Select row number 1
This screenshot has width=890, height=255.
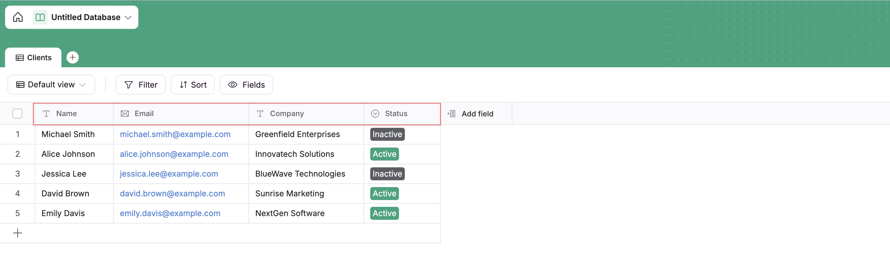[18, 134]
